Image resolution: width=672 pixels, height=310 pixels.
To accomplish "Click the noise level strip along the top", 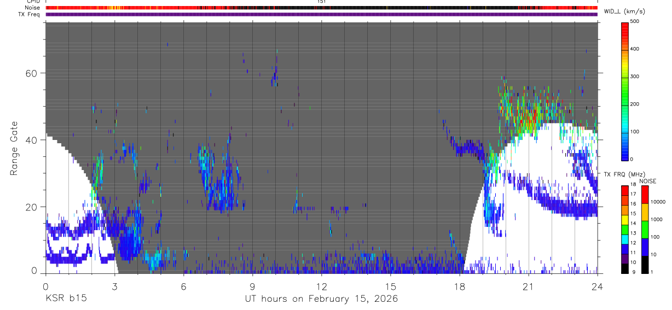I will (321, 8).
